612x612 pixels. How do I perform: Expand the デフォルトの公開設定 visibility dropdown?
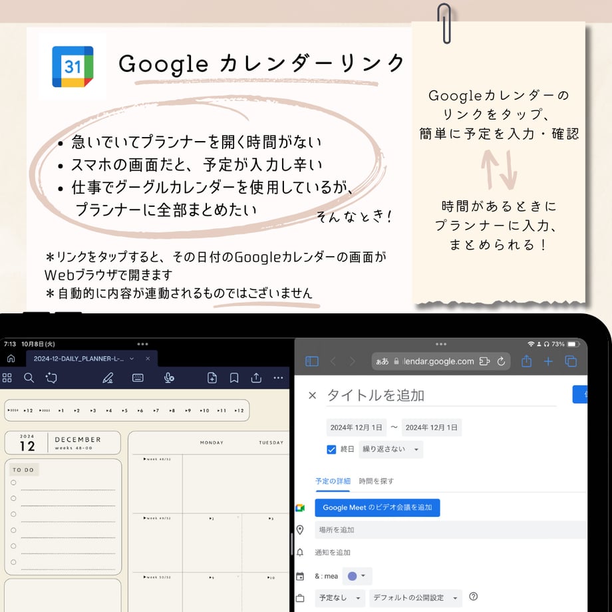coord(416,597)
